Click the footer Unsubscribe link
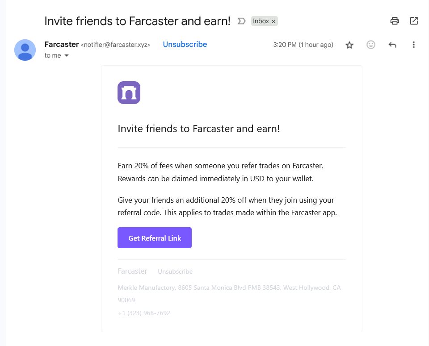This screenshot has height=346, width=429. tap(175, 271)
